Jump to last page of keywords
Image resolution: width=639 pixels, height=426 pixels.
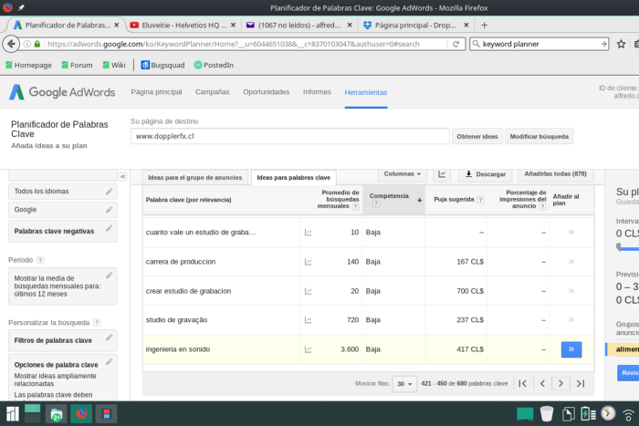pos(581,383)
